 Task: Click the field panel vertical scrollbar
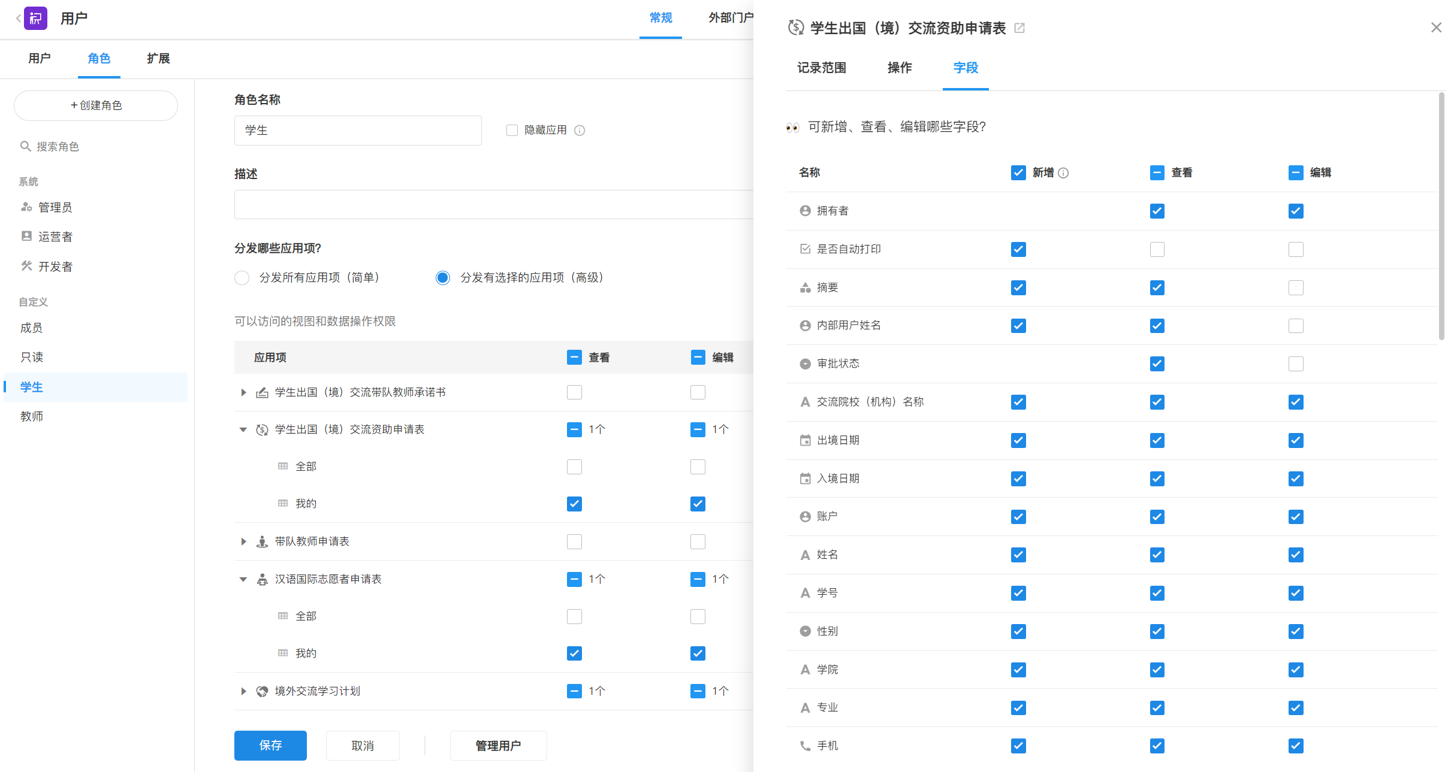click(1441, 216)
